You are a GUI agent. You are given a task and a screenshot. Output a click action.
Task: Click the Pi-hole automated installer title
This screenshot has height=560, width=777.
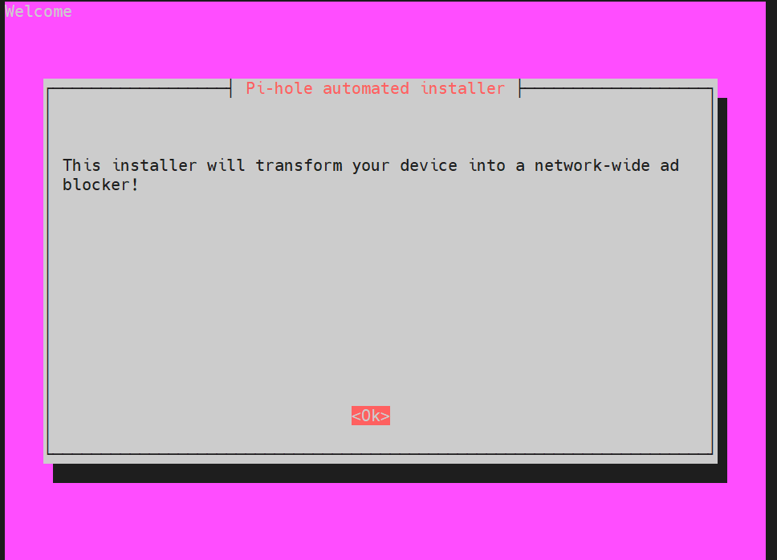[375, 88]
